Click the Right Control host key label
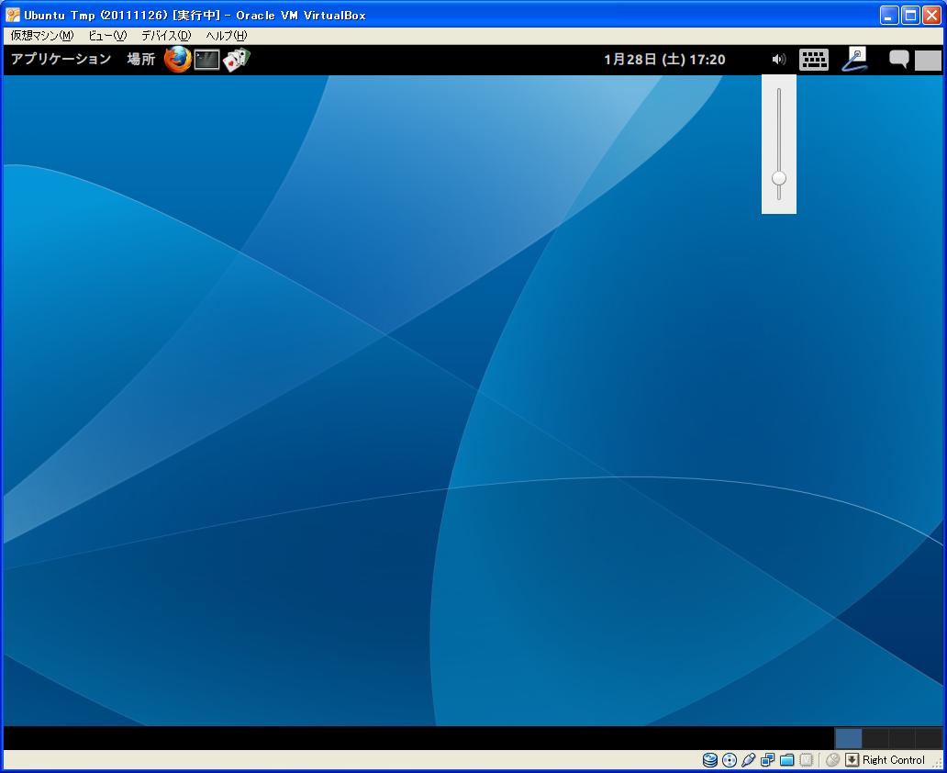Viewport: 947px width, 773px height. coord(893,760)
